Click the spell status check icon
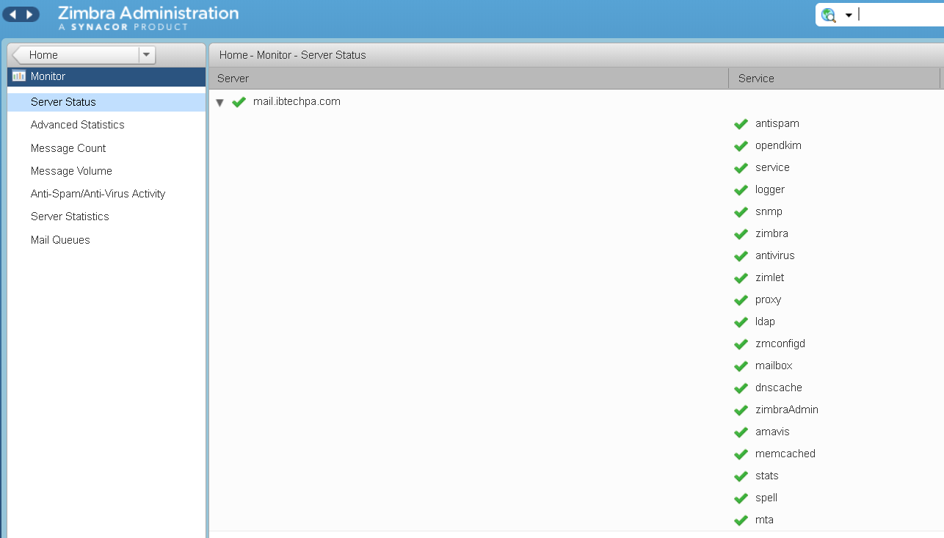Screen dimensions: 944x538 click(x=741, y=498)
